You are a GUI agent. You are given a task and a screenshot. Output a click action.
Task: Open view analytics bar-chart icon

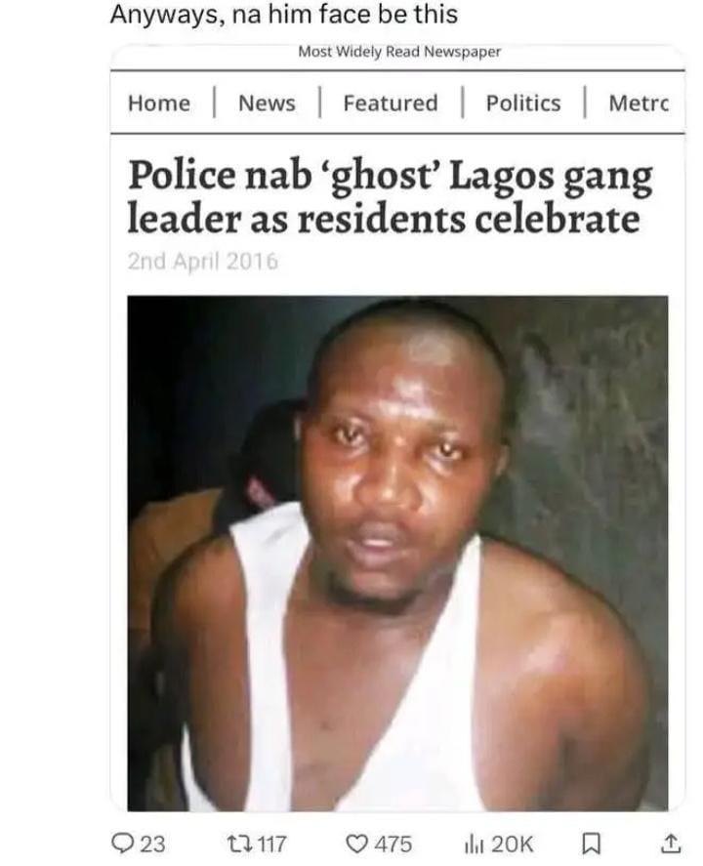[x=474, y=845]
